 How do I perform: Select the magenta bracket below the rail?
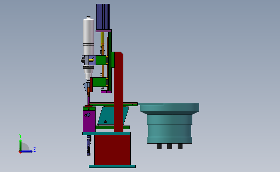tap(106, 92)
